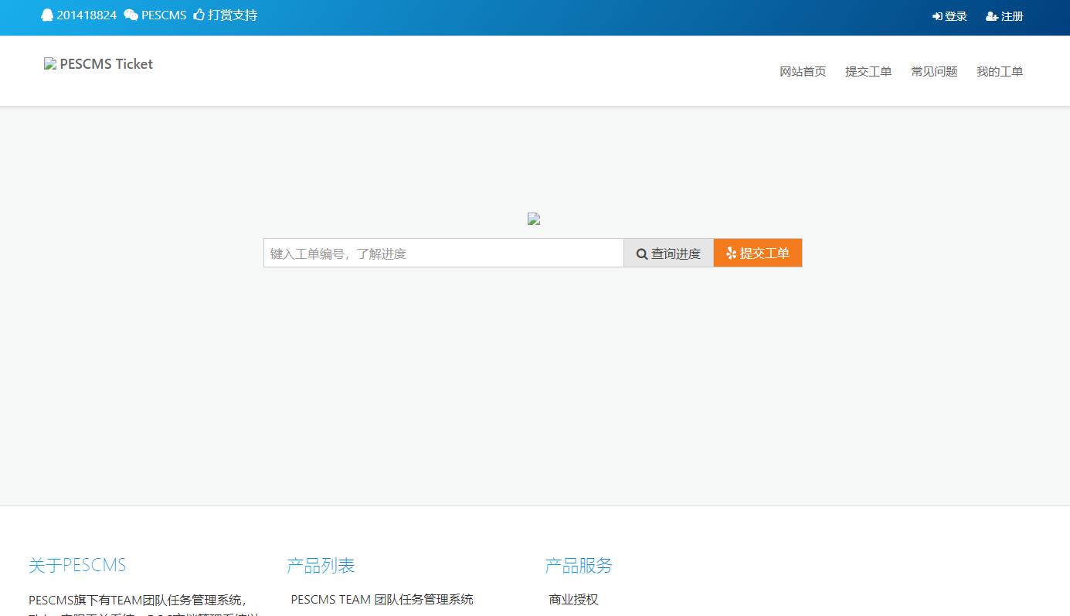This screenshot has height=616, width=1070.
Task: Click the PESCMS WeChat text
Action: [x=164, y=15]
